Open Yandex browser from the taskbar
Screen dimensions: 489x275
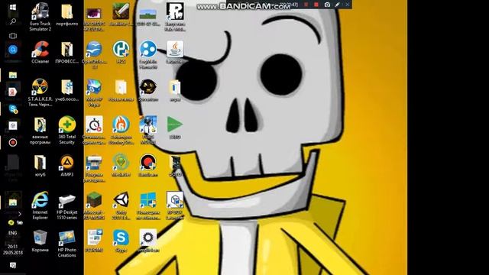(x=12, y=92)
